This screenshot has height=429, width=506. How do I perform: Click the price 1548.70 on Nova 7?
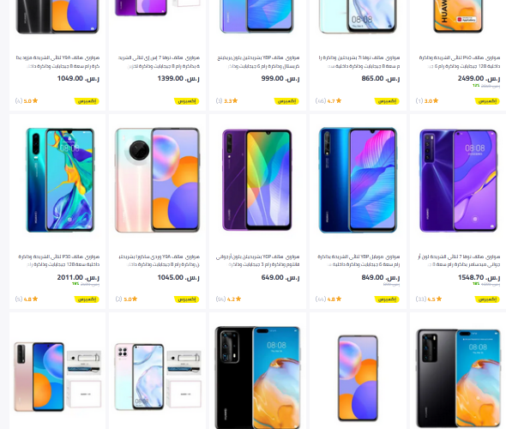coord(479,278)
